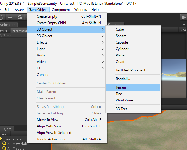This screenshot has height=150, width=187.
Task: Expand the Video submenu
Action: [x=67, y=61]
